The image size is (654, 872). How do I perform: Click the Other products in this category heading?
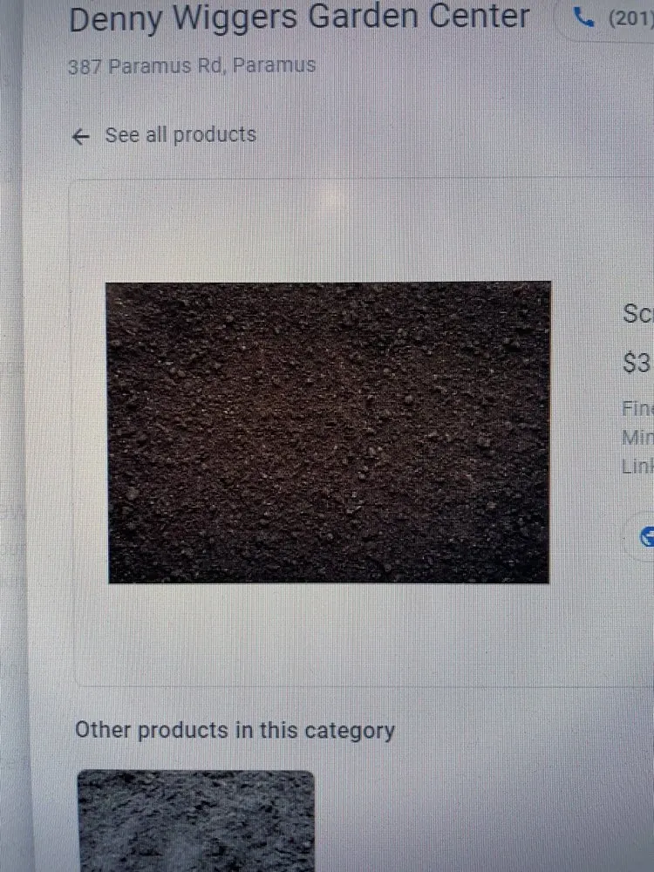coord(235,730)
